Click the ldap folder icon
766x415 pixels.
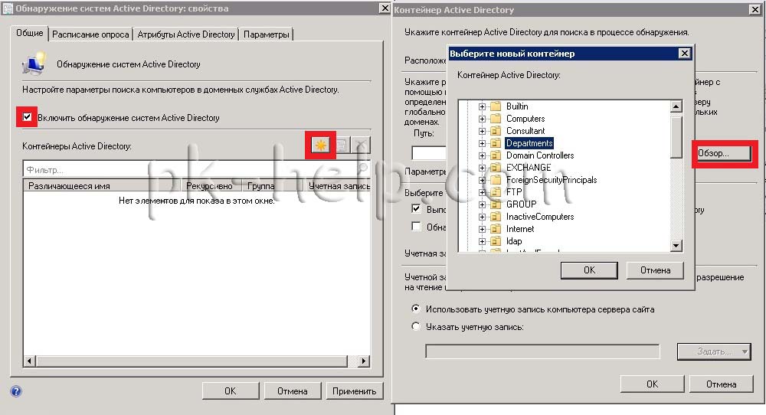click(496, 240)
